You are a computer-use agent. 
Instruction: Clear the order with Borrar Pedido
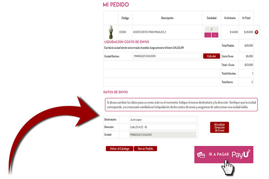145,149
